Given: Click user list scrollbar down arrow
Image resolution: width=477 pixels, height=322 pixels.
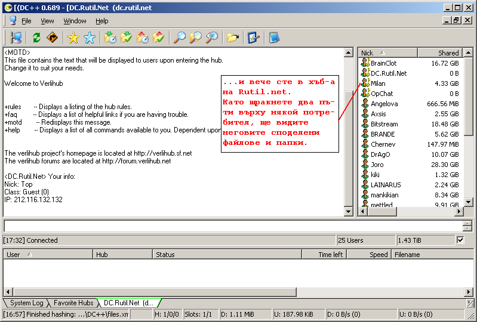Looking at the screenshot, I should (x=469, y=202).
